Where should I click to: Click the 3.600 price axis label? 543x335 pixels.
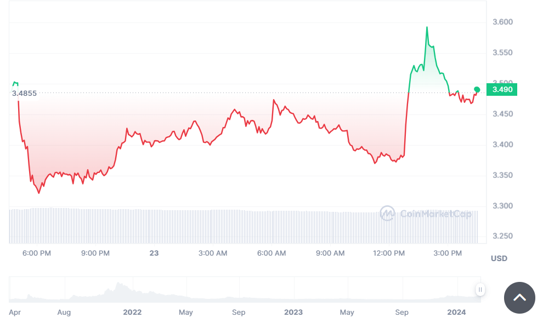[502, 22]
